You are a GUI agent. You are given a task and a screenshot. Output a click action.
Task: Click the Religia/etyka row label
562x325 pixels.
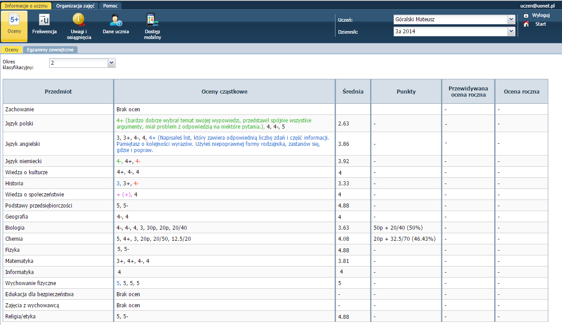(x=20, y=317)
